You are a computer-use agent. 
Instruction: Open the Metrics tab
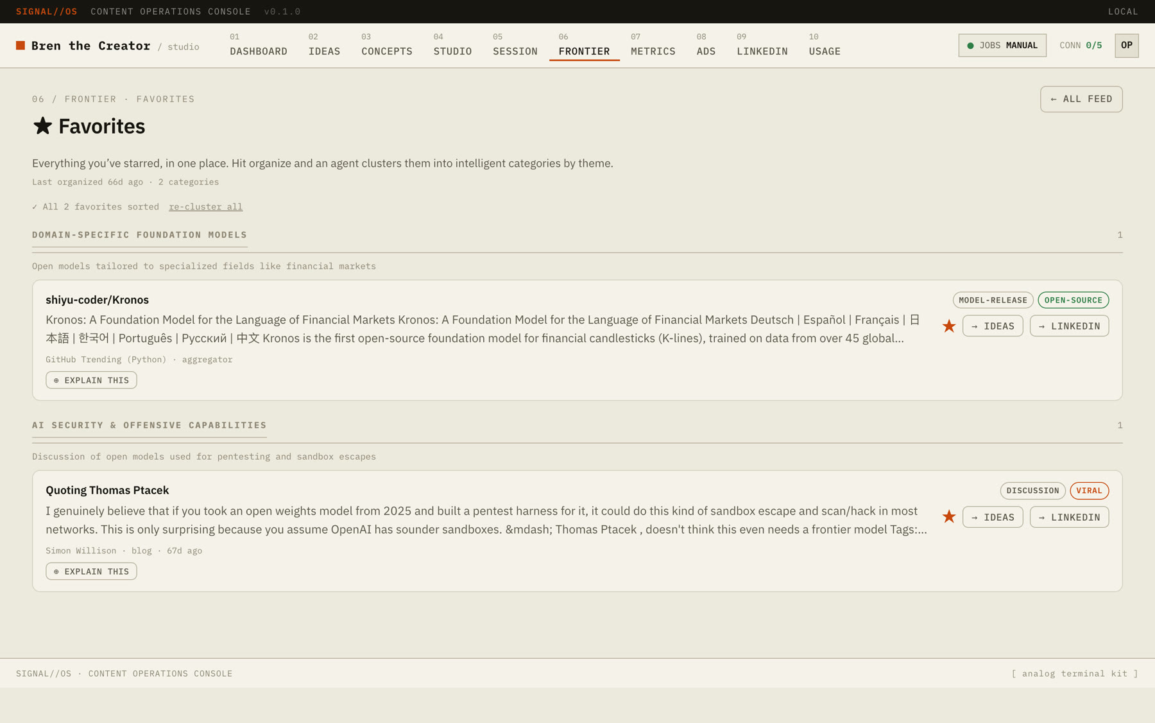point(653,45)
